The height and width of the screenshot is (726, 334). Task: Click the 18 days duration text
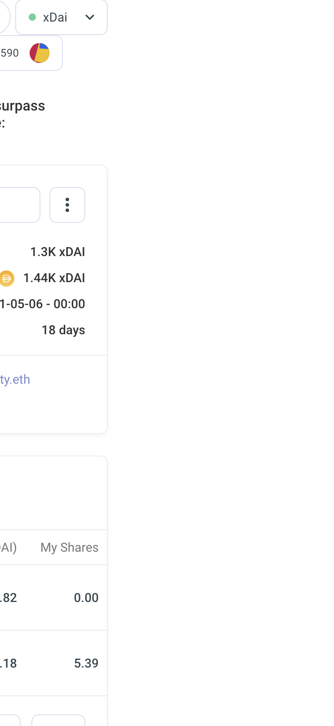(63, 330)
